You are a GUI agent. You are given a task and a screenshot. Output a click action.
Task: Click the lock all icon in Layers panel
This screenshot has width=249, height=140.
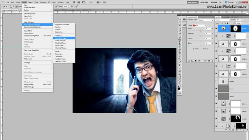pos(228,23)
